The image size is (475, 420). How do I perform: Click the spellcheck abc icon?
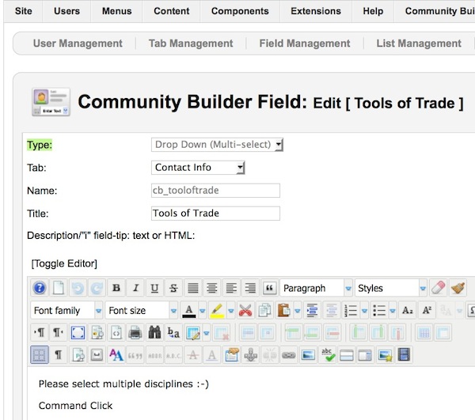coord(327,354)
